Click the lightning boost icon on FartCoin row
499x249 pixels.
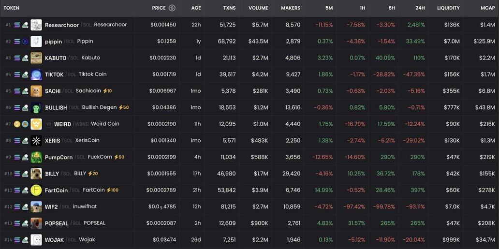point(109,190)
